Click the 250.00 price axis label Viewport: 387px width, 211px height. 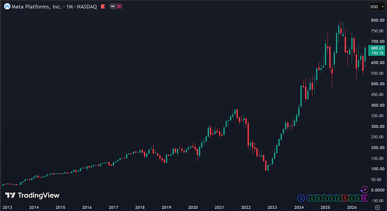(378, 137)
